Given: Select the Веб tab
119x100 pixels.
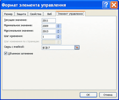Looking at the screenshot, I should [x=49, y=14].
